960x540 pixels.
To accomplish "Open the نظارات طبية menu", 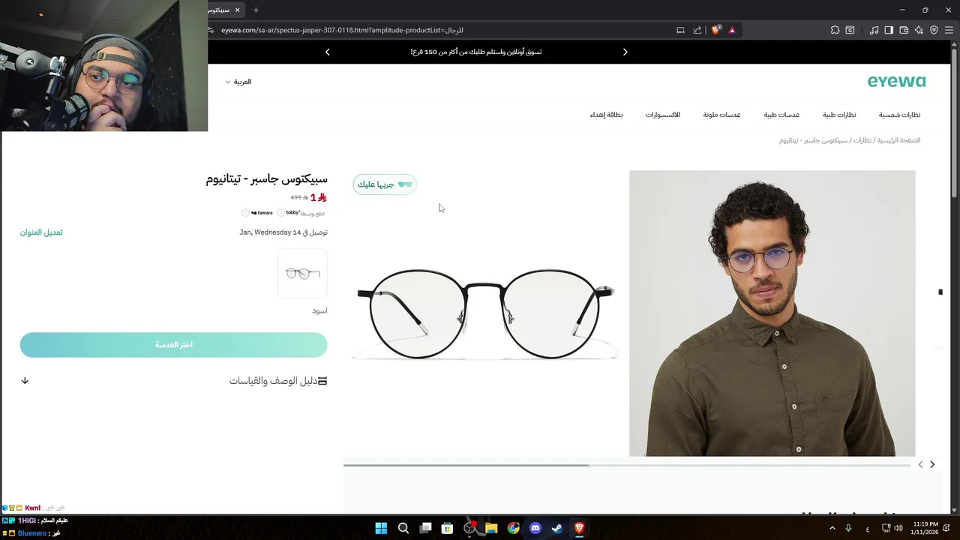I will (x=839, y=115).
